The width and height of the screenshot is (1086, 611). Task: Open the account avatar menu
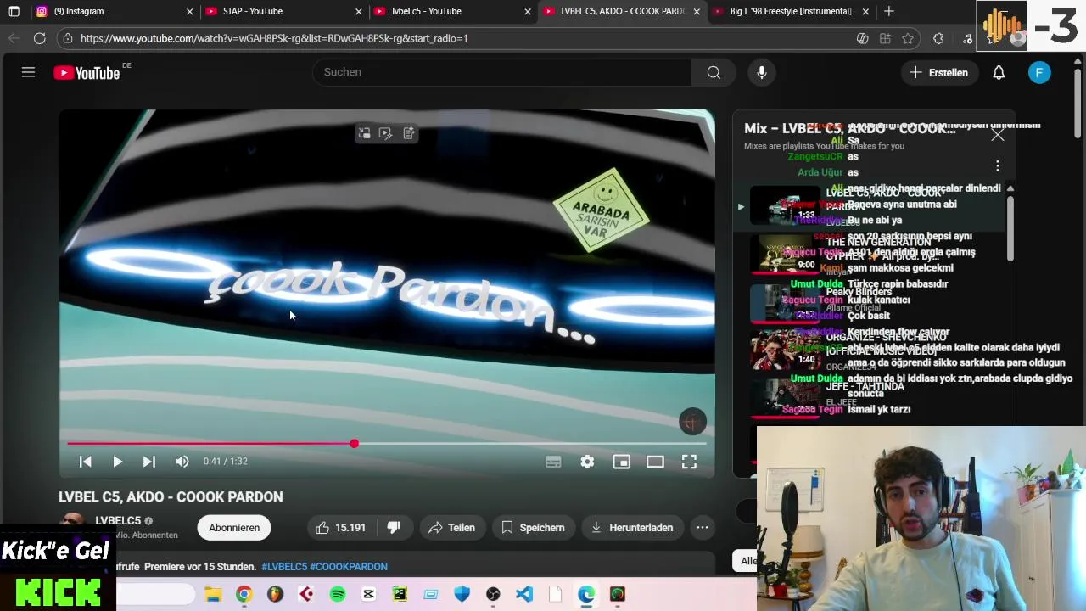[1039, 73]
